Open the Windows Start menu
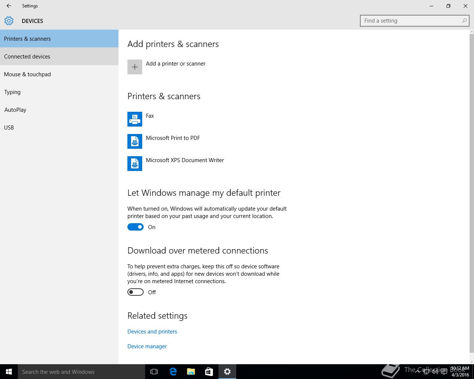The image size is (474, 379). point(9,372)
